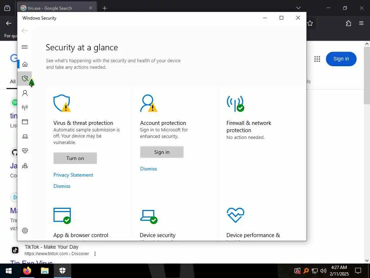Expand the Firefox list all tabs chevron
Viewport: 370px width, 278px height.
point(298,8)
